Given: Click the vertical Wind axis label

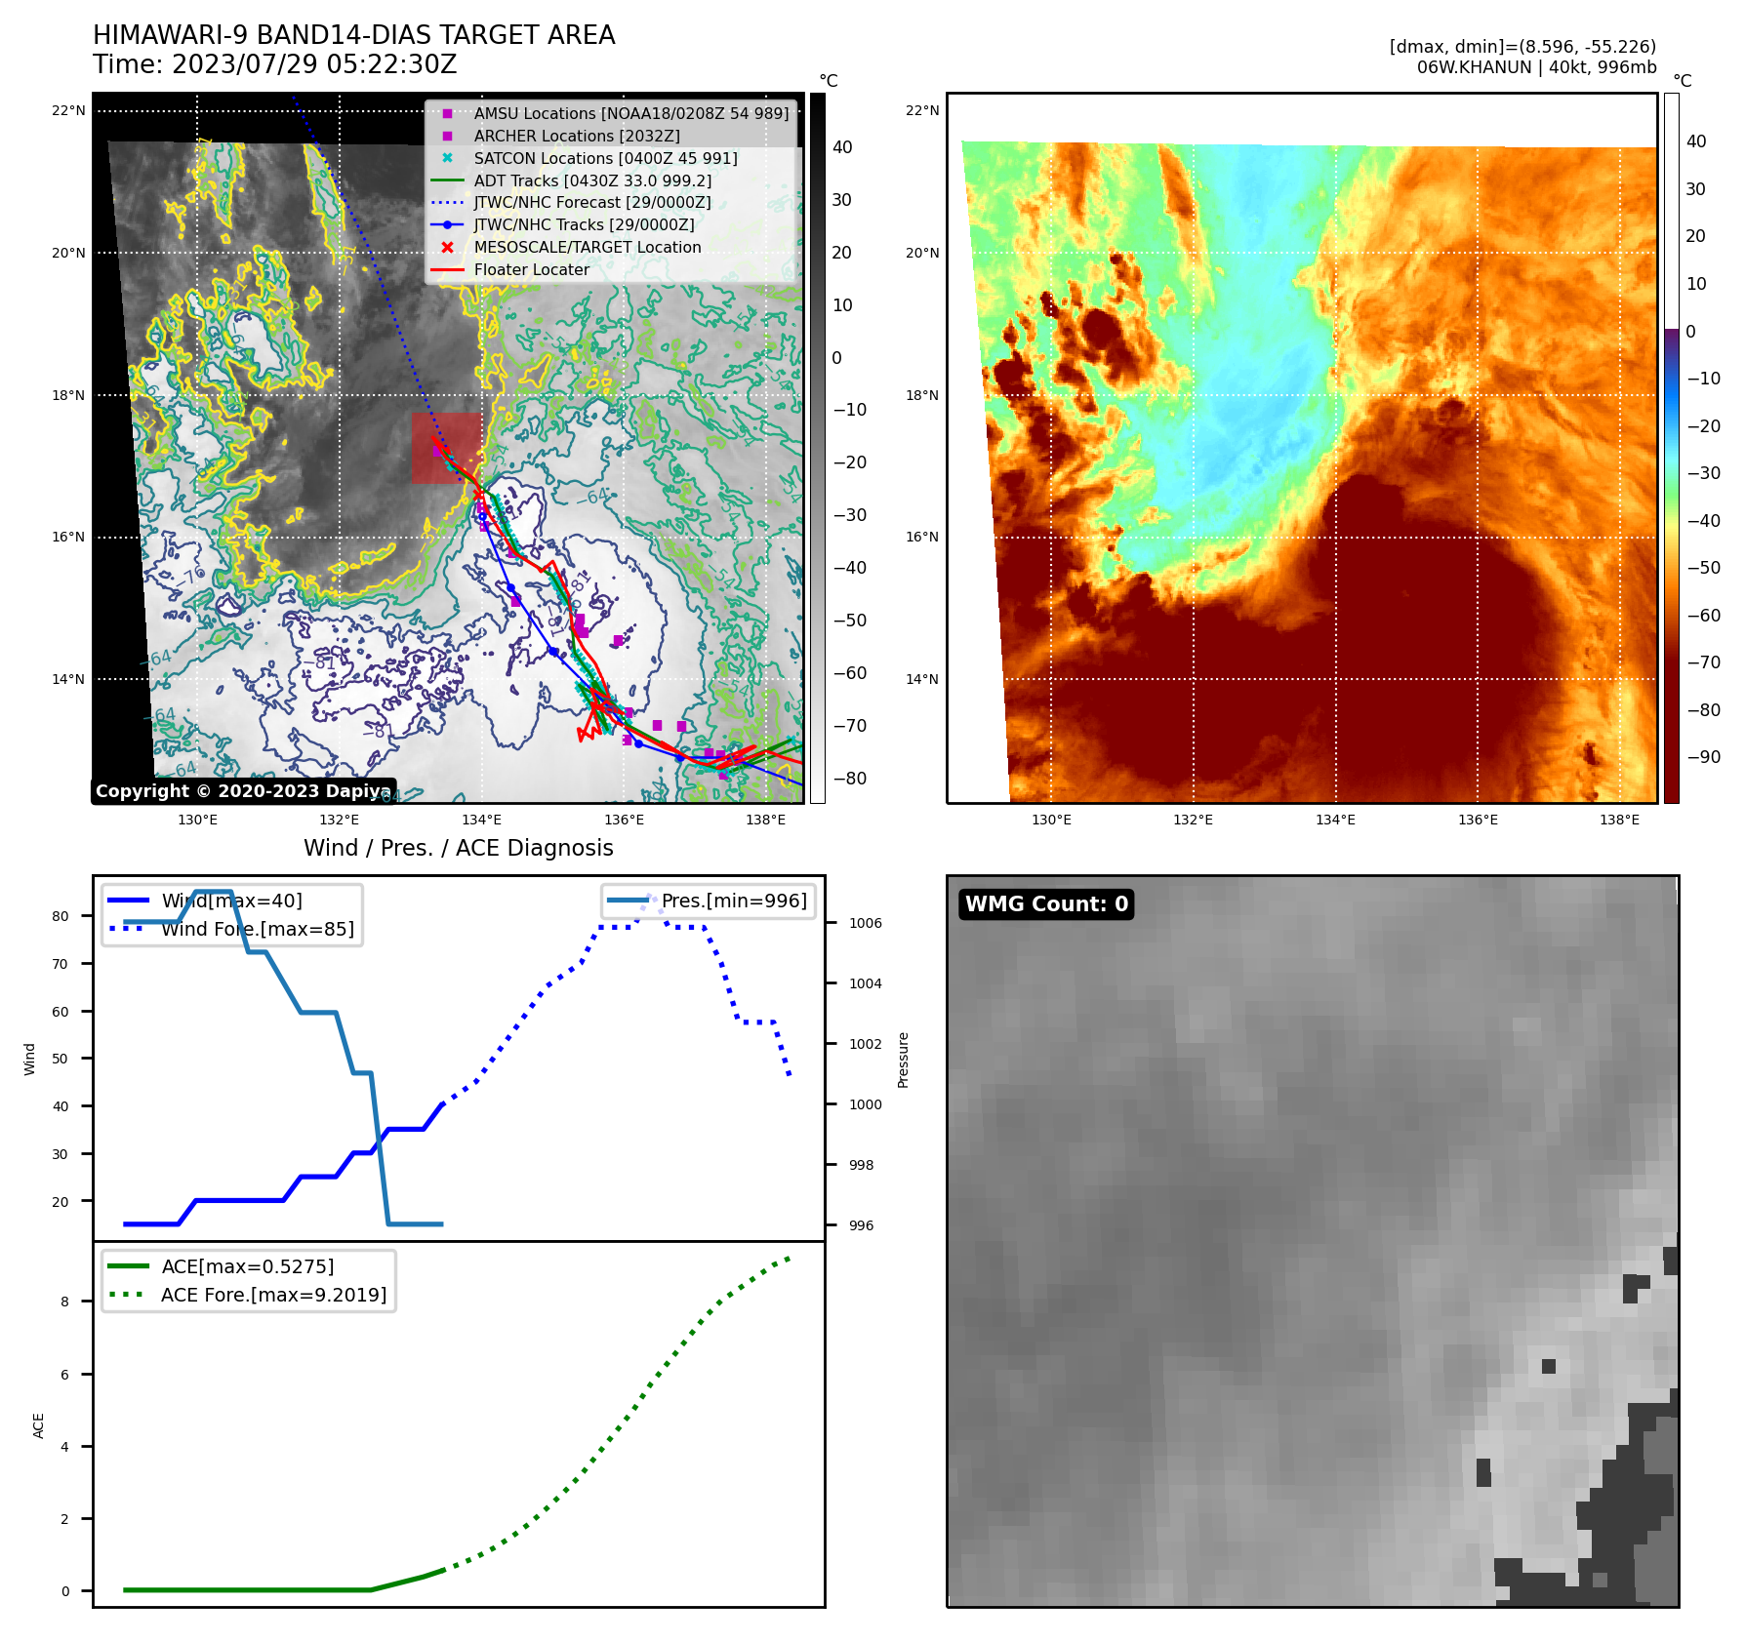Looking at the screenshot, I should [29, 1060].
